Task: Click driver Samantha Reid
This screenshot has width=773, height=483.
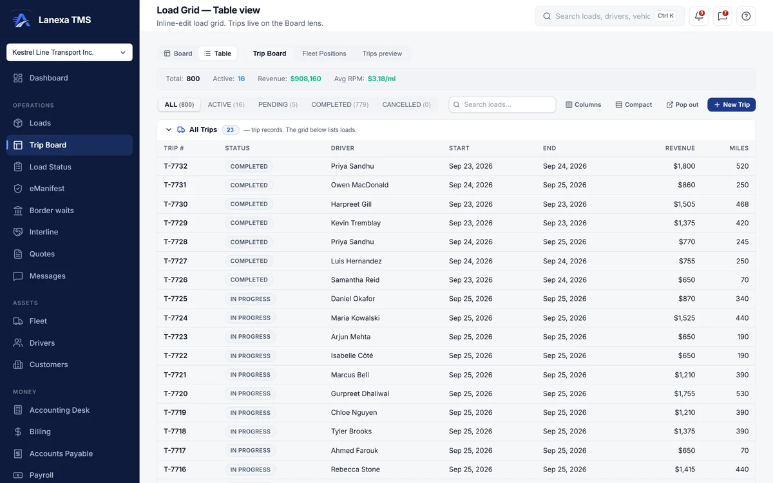Action: 355,280
